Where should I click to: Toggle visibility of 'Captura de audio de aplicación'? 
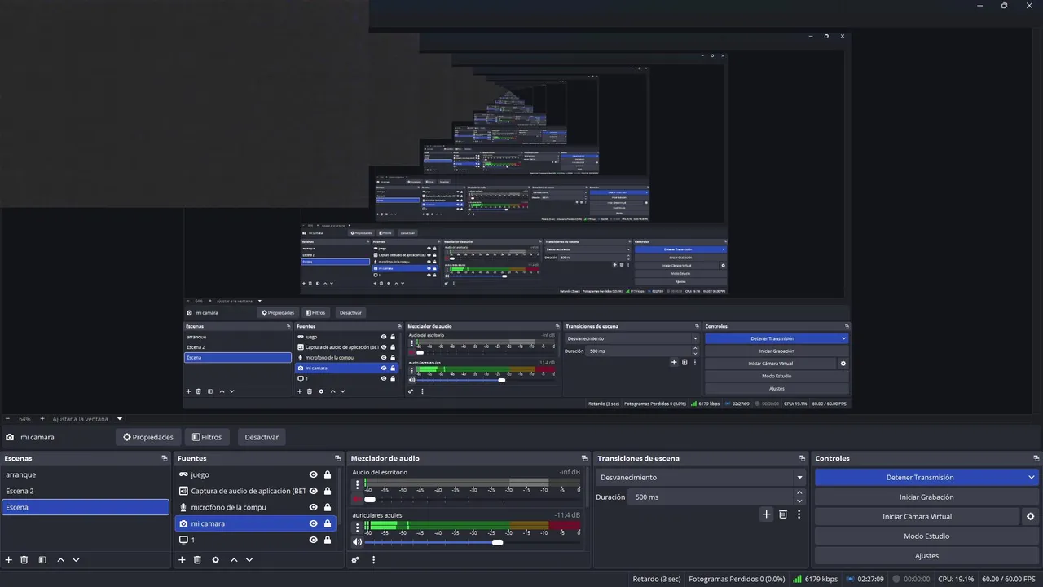pyautogui.click(x=313, y=491)
